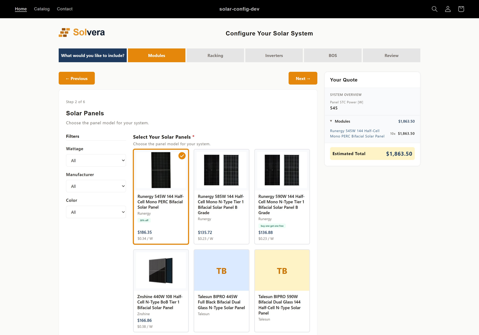
Task: Click the solar-config-dev store title
Action: pos(239,9)
